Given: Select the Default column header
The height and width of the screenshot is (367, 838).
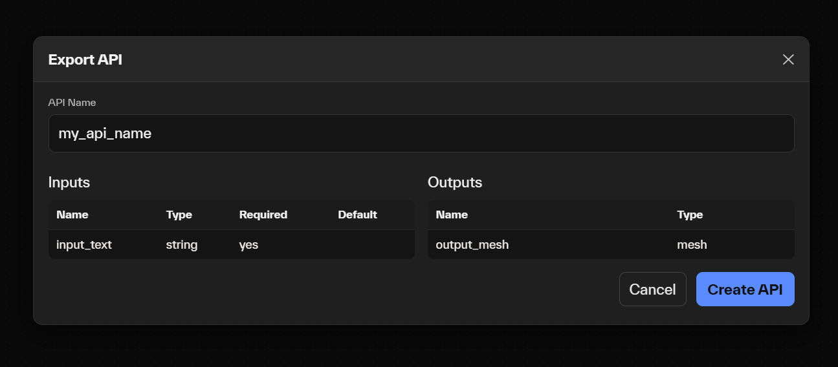Looking at the screenshot, I should [357, 215].
